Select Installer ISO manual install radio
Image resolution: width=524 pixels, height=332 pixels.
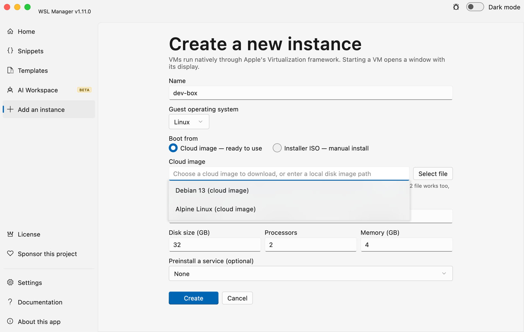click(277, 148)
